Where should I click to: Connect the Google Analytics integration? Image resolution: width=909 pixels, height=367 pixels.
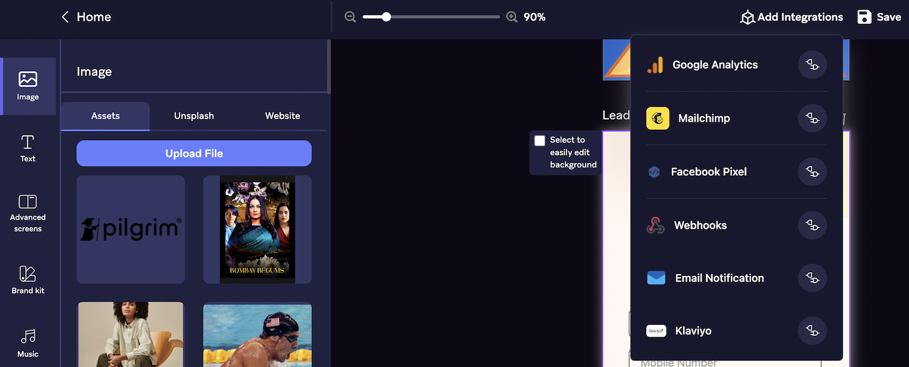pyautogui.click(x=812, y=65)
